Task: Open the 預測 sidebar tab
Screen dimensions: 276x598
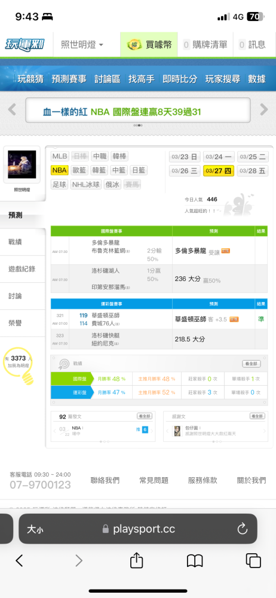Action: 23,215
